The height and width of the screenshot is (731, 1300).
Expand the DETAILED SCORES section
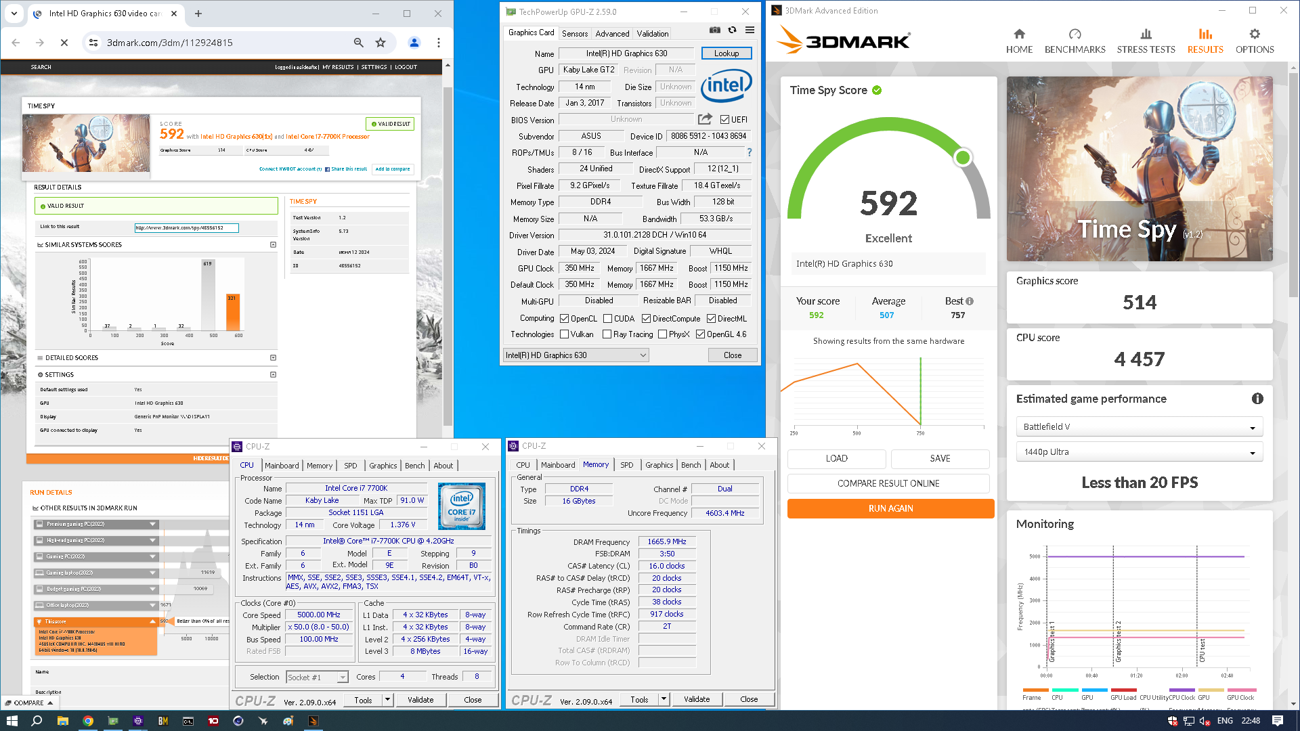point(274,358)
